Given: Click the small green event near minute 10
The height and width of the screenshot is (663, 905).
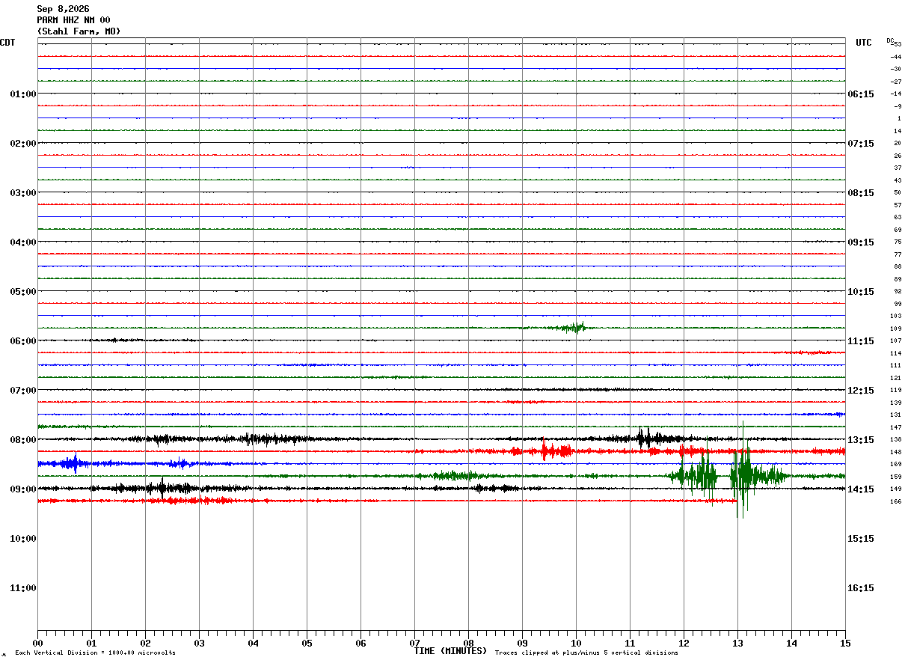Looking at the screenshot, I should pos(574,327).
